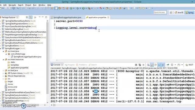The width and height of the screenshot is (195, 110).
Task: Click the Open Type icon in toolbar
Action: pyautogui.click(x=107, y=8)
